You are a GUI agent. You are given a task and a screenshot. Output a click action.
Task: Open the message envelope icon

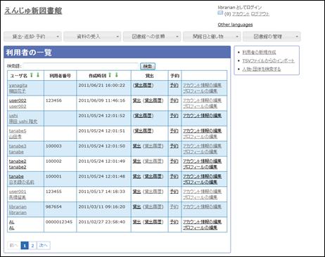pos(220,13)
